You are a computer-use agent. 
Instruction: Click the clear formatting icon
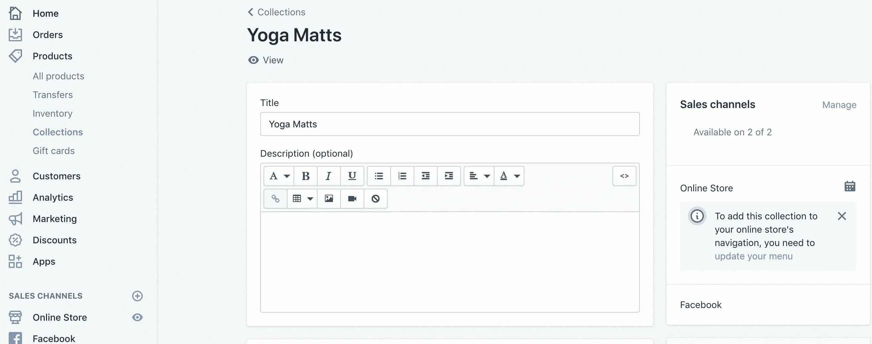click(x=375, y=199)
